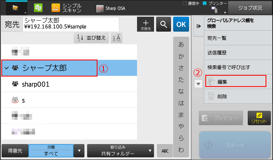
Task: Jump to か row in index bar
Action: pyautogui.click(x=181, y=56)
